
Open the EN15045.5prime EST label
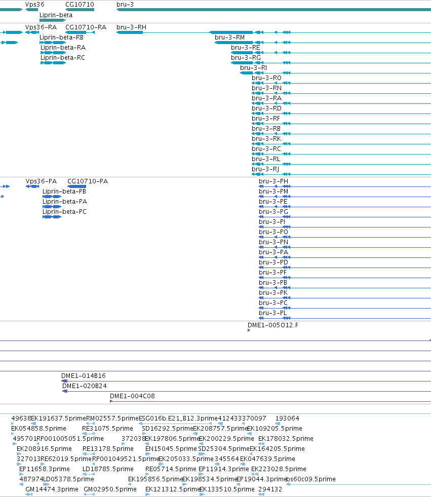point(171,449)
